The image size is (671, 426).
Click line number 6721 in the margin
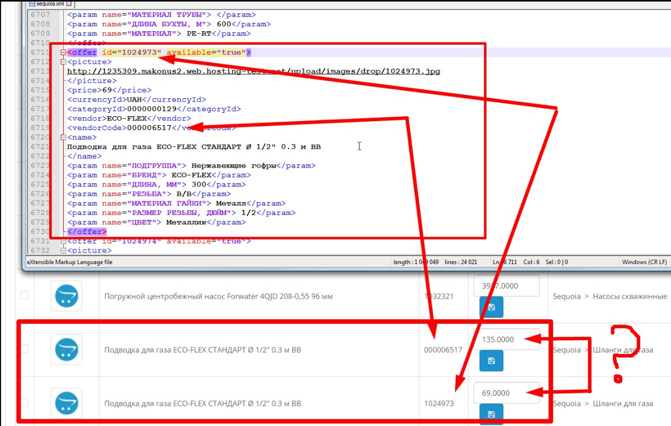[40, 147]
